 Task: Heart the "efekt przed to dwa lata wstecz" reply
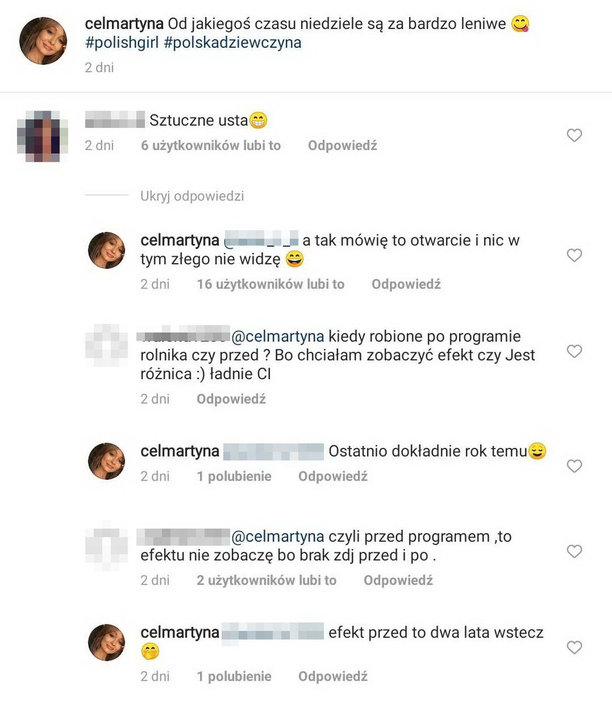574,647
